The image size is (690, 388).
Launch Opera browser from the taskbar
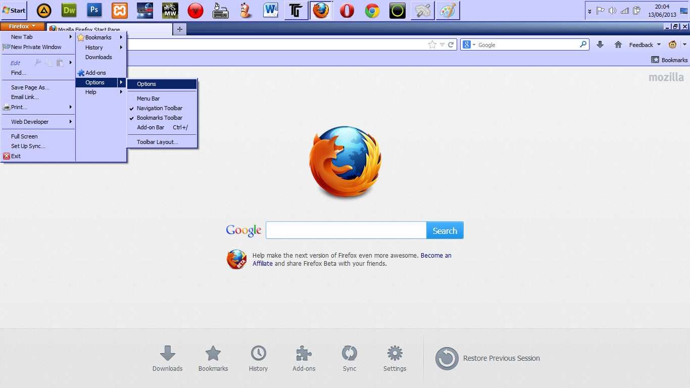pos(347,10)
